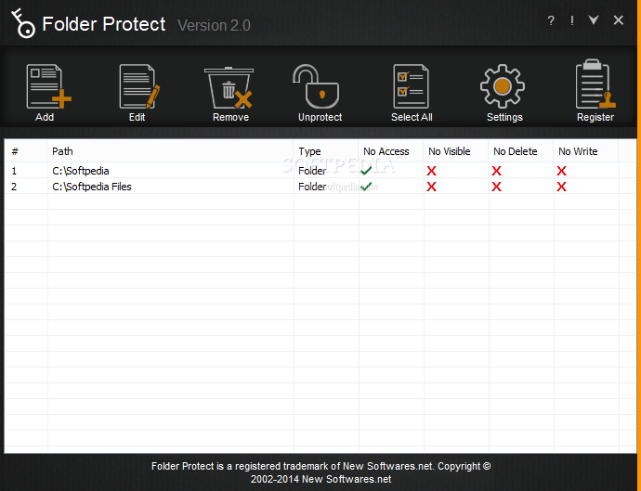Click the exclamation mark about icon

pyautogui.click(x=572, y=20)
